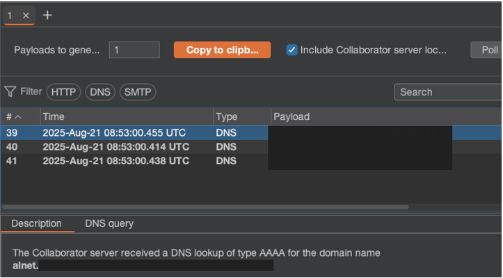Screen dimensions: 503x278
Task: Open the Description tab
Action: click(36, 224)
